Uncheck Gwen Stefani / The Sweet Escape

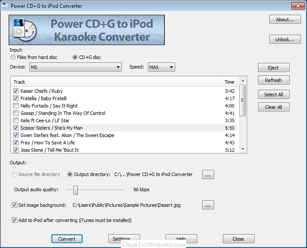point(16,135)
